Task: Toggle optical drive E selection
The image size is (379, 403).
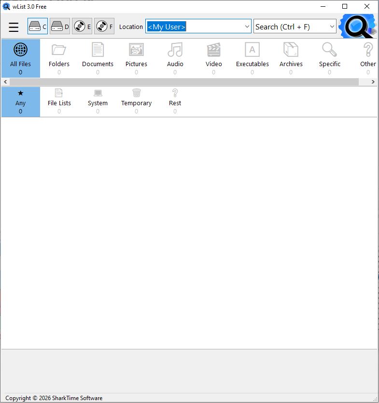Action: coord(82,27)
